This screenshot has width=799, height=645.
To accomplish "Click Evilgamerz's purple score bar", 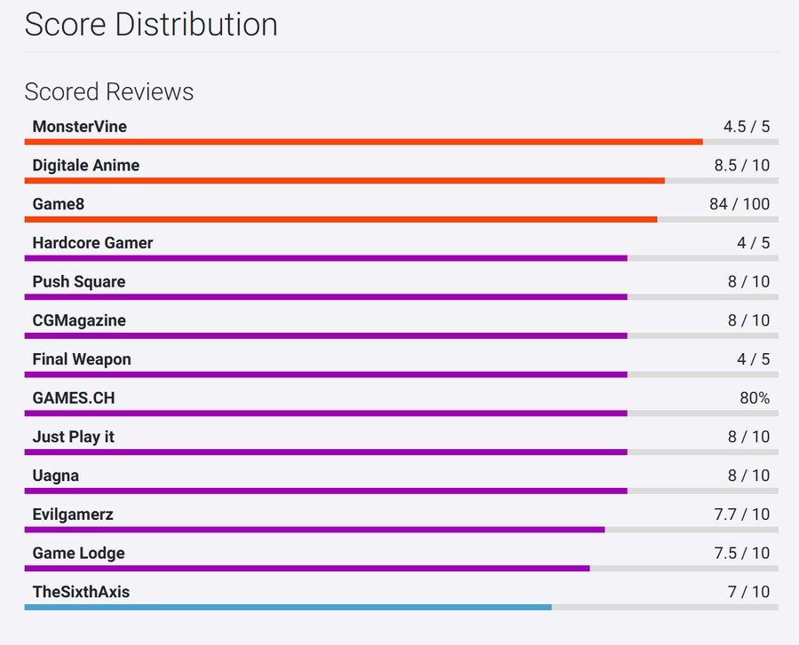I will [314, 530].
